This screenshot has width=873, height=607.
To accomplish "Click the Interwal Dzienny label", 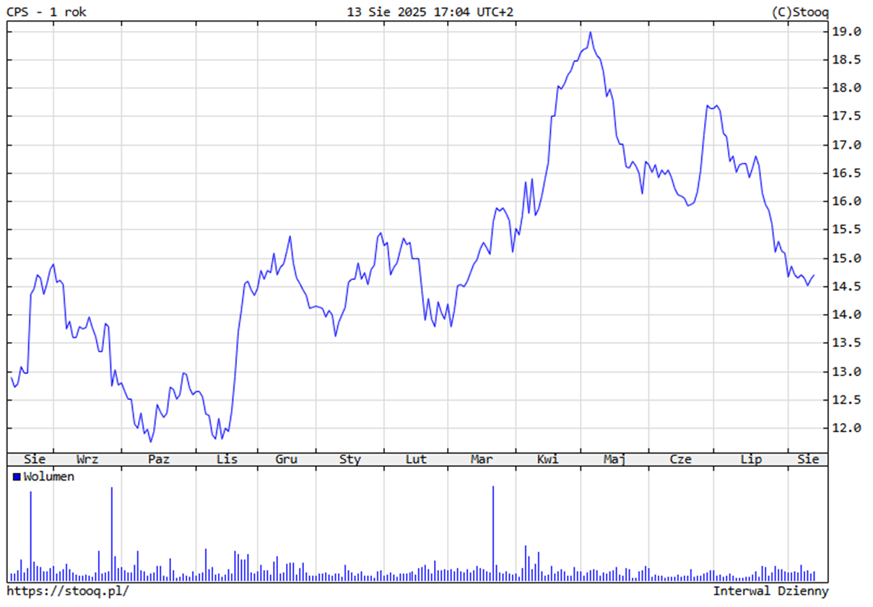I will [770, 591].
